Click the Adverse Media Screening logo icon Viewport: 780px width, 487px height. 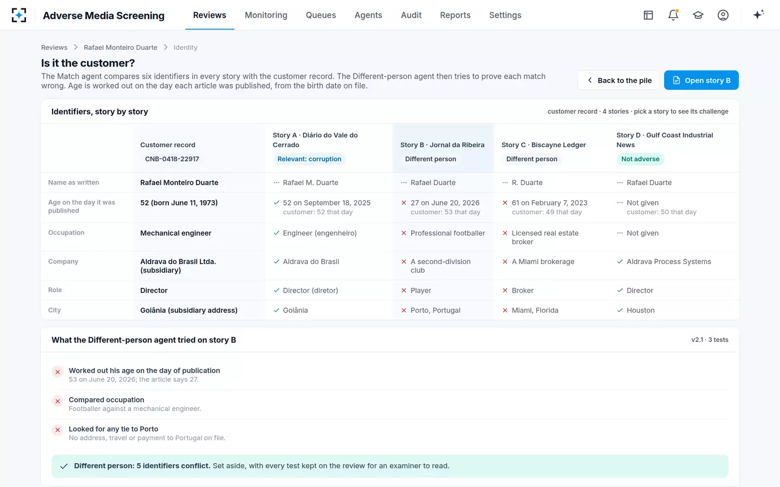click(19, 15)
